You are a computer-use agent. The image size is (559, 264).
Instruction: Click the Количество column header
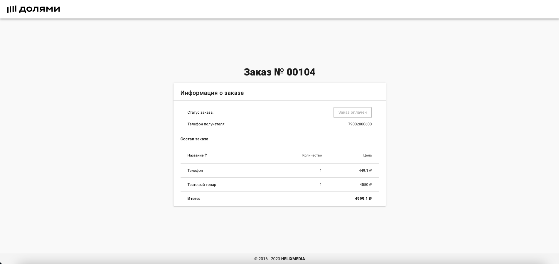click(312, 155)
